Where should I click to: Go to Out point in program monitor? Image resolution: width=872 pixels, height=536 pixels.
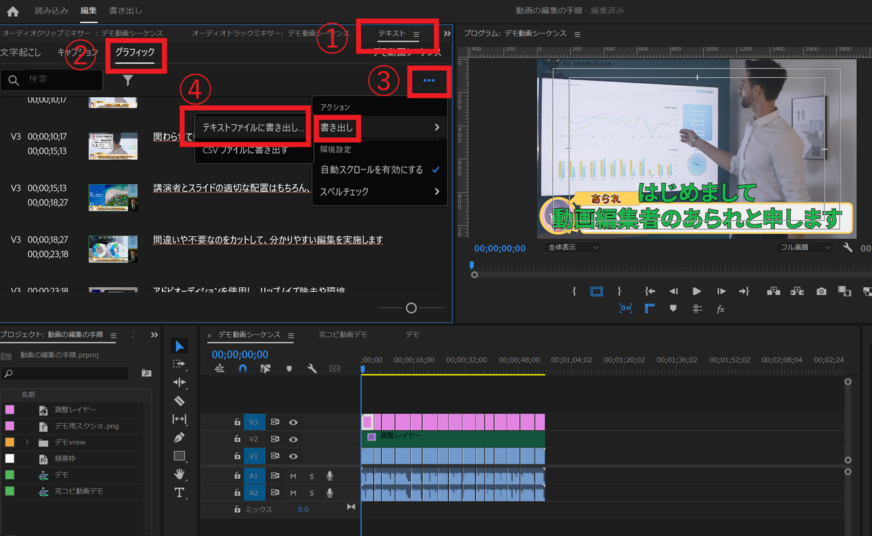(744, 291)
